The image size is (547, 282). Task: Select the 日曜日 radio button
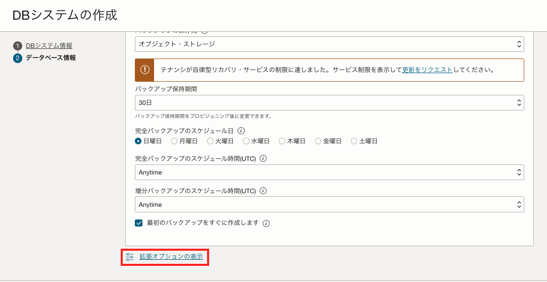[138, 141]
